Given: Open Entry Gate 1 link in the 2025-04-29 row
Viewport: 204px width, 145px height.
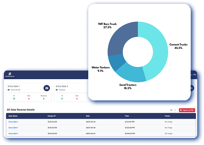Looking at the screenshot, I should (13, 128).
